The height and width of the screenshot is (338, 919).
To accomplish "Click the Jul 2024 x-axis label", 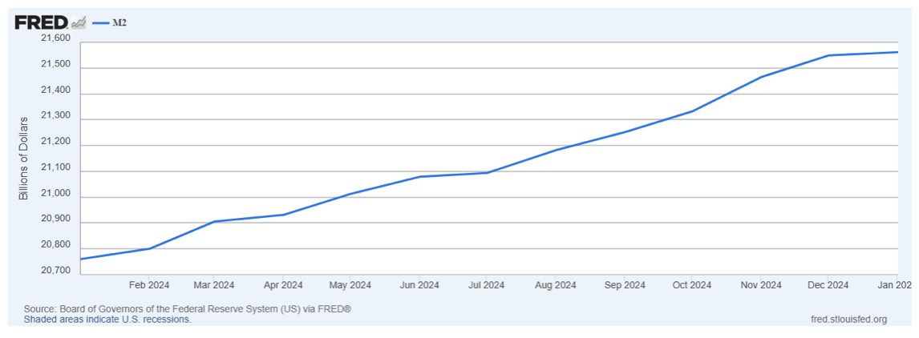I will 486,285.
